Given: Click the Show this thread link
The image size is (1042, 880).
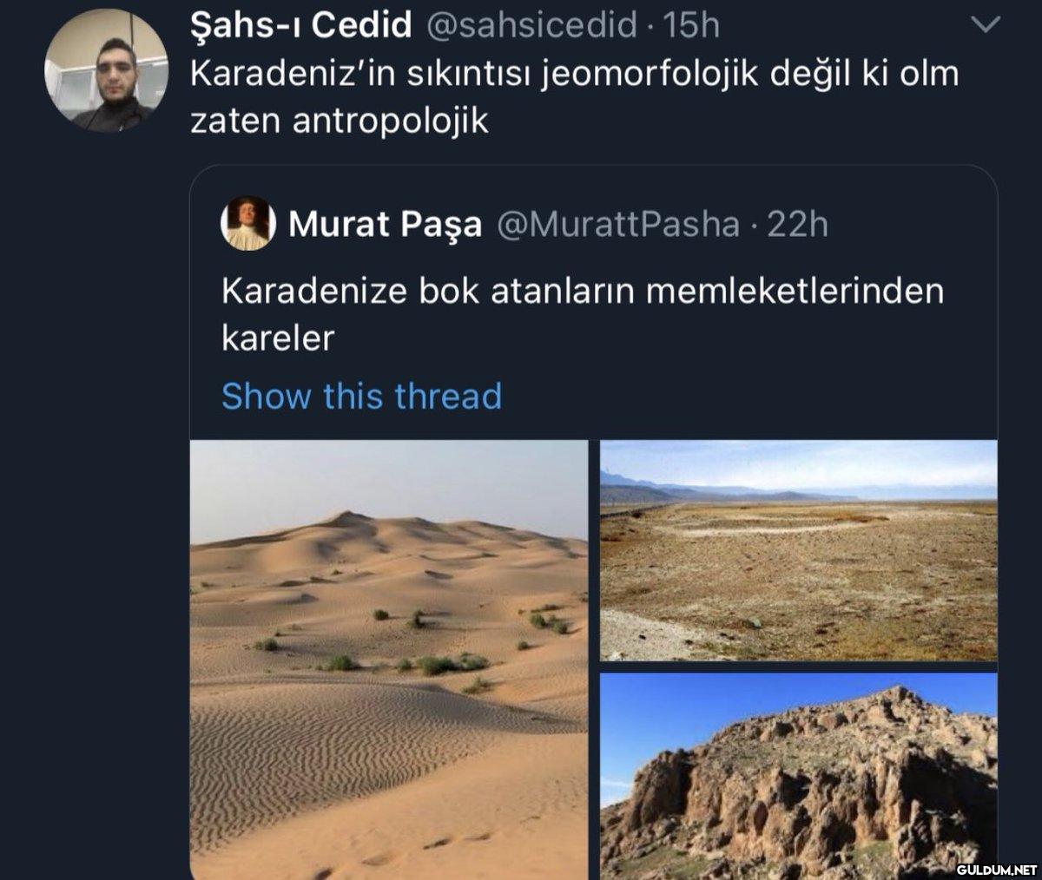Looking at the screenshot, I should pos(361,396).
